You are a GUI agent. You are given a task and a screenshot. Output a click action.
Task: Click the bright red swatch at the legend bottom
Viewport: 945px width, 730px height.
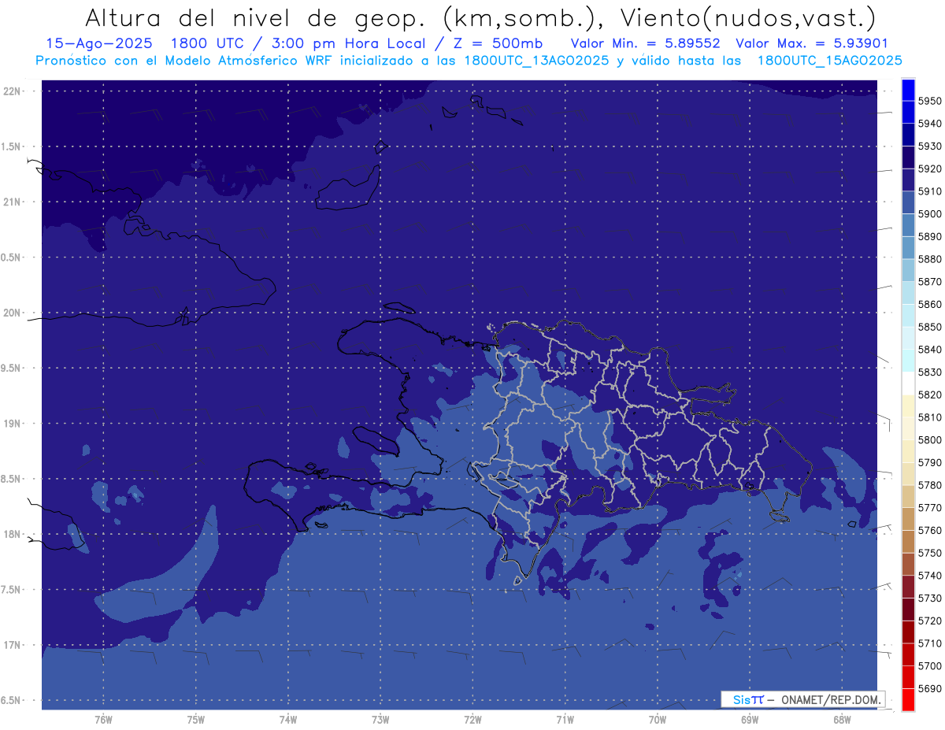click(907, 699)
